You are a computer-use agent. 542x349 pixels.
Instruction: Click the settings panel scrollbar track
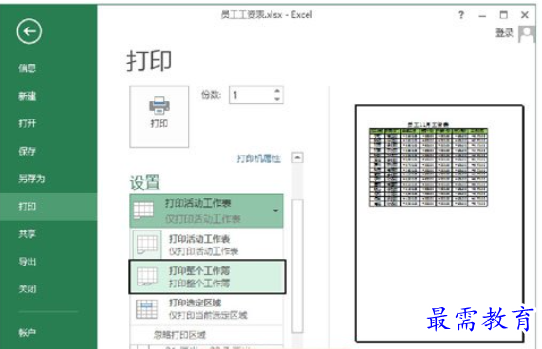click(297, 266)
